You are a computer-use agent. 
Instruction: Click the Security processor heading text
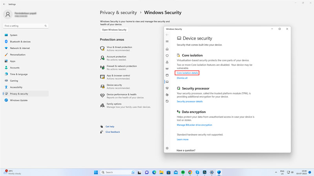tap(195, 88)
